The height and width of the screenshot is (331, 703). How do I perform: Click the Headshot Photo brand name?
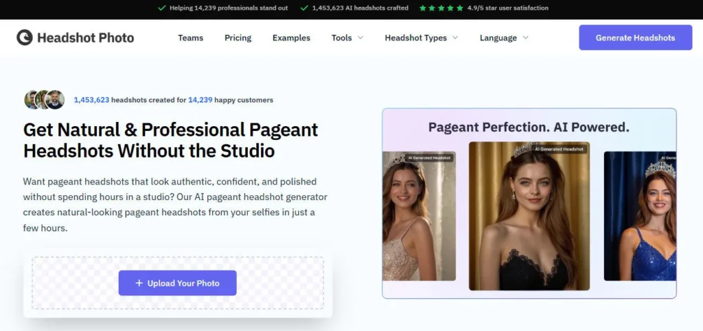click(85, 38)
